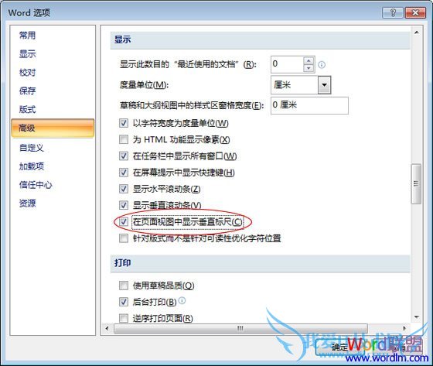Click vertical scrollbar up arrow

(417, 32)
